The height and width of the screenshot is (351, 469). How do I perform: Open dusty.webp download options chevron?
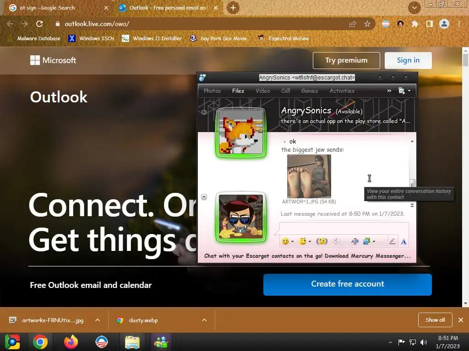(204, 320)
